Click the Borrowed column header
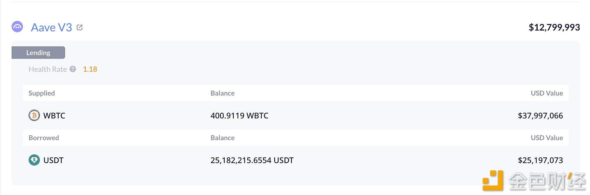The height and width of the screenshot is (195, 590). 44,138
